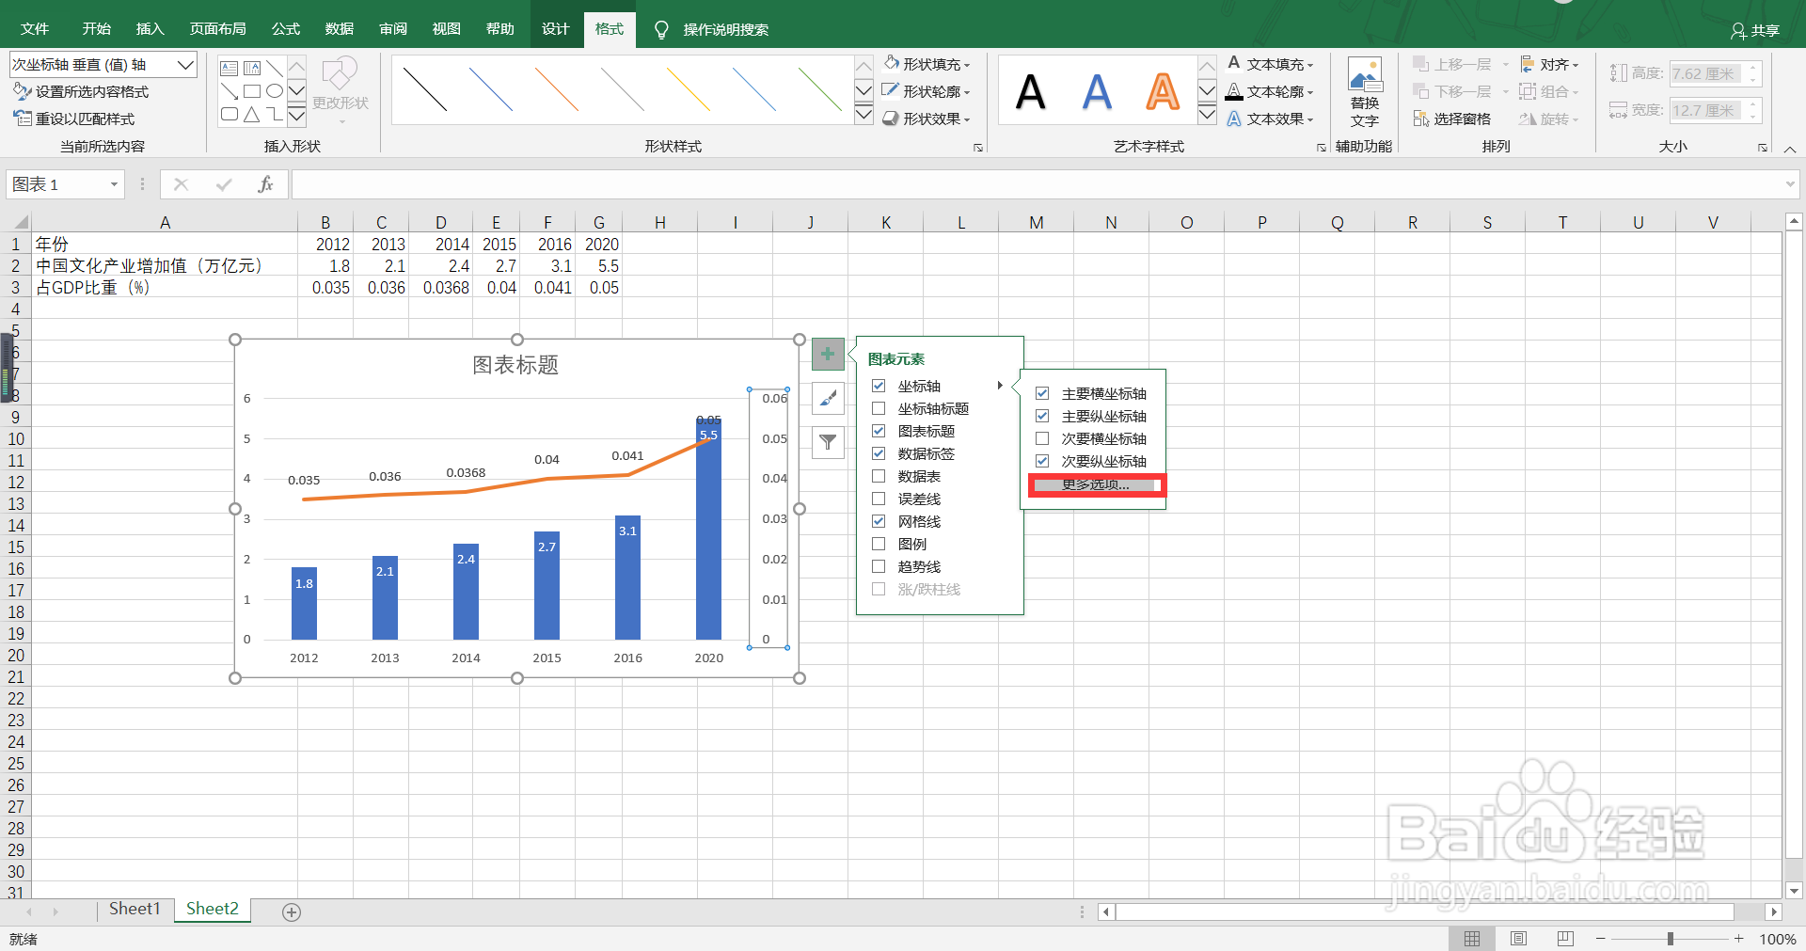Add a new sheet with plus button
The height and width of the screenshot is (951, 1806).
tap(292, 911)
